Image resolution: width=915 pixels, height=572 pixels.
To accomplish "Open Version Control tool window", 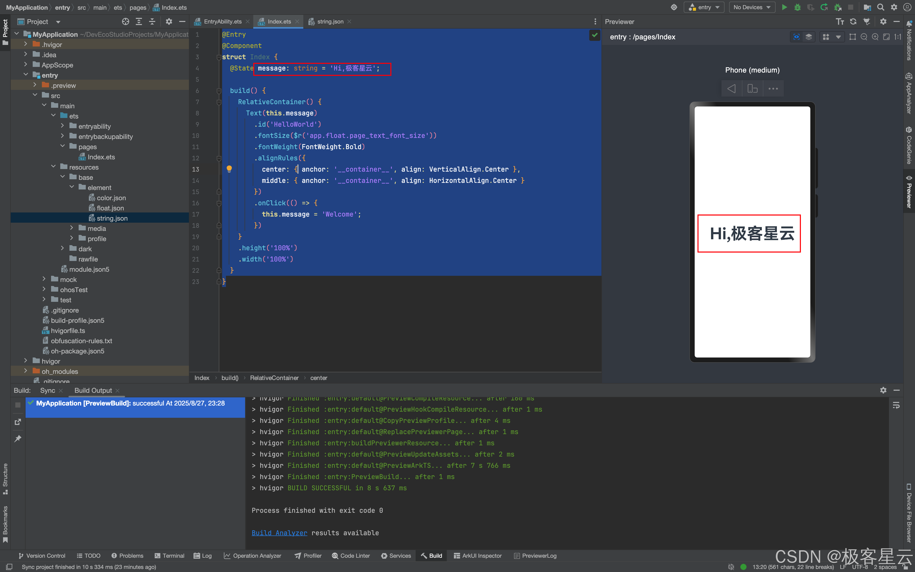I will 42,556.
